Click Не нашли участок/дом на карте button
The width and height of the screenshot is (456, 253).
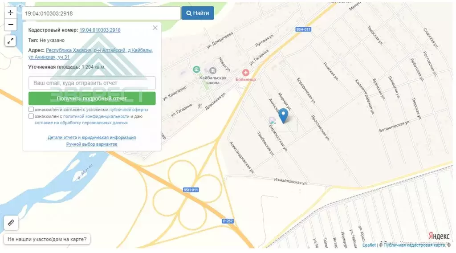tap(47, 239)
